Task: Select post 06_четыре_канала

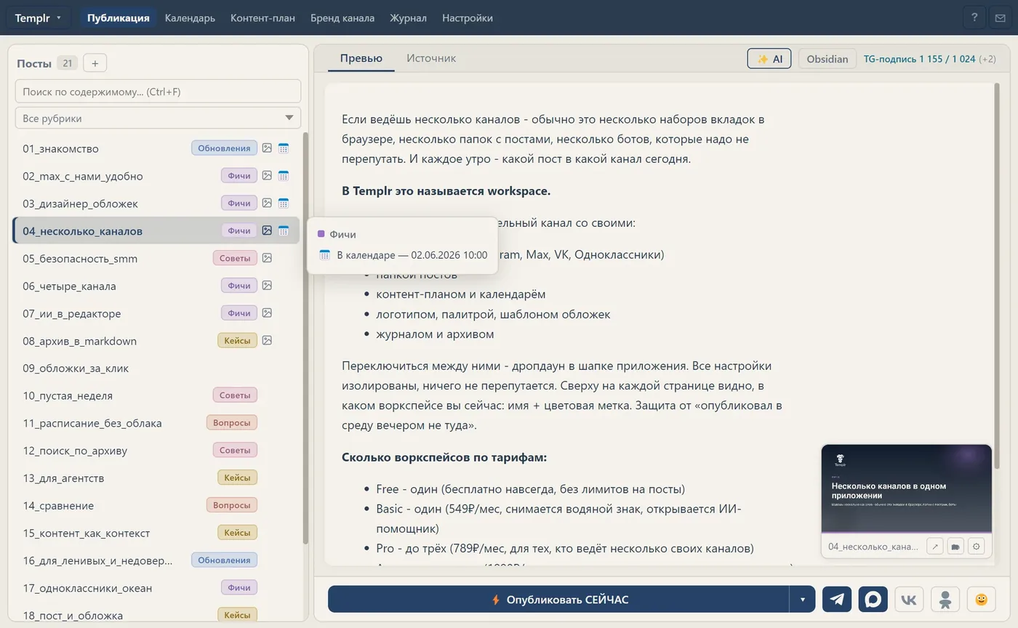Action: tap(156, 286)
